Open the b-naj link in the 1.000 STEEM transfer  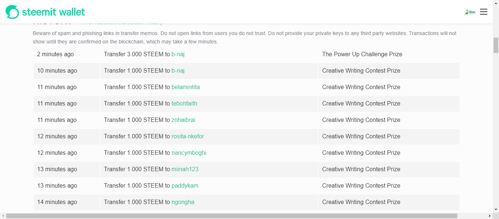[x=178, y=70]
